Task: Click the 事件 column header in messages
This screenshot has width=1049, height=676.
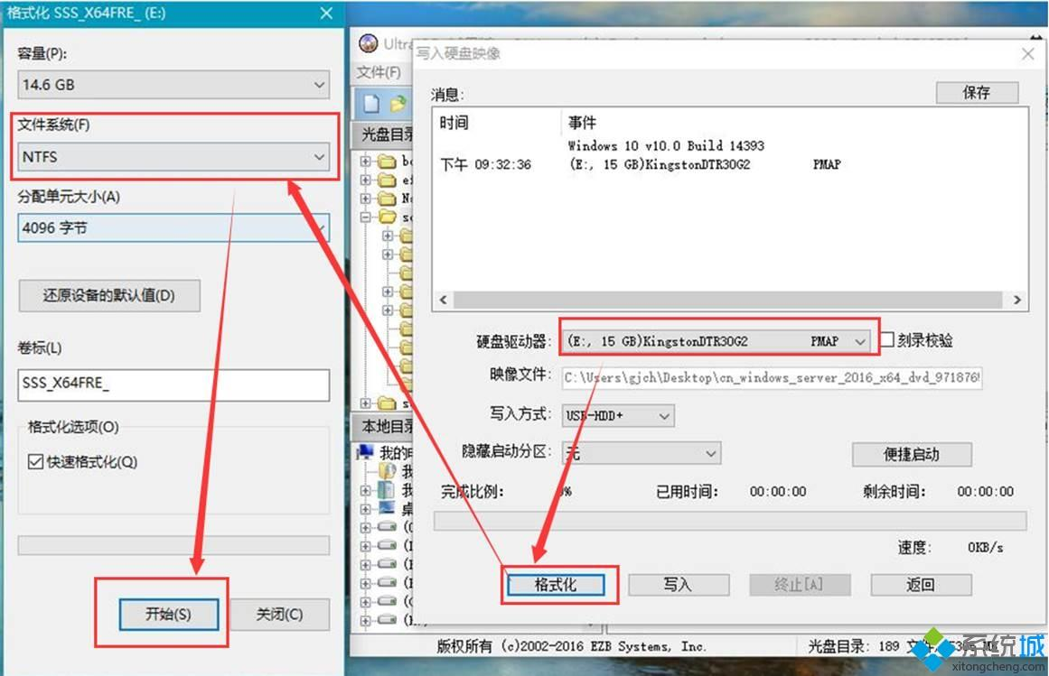Action: [582, 122]
